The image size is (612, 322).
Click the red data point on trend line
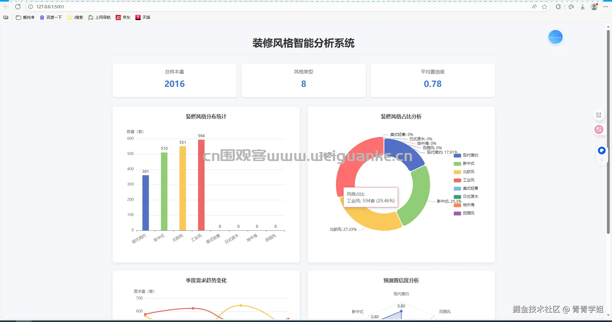tap(193, 308)
